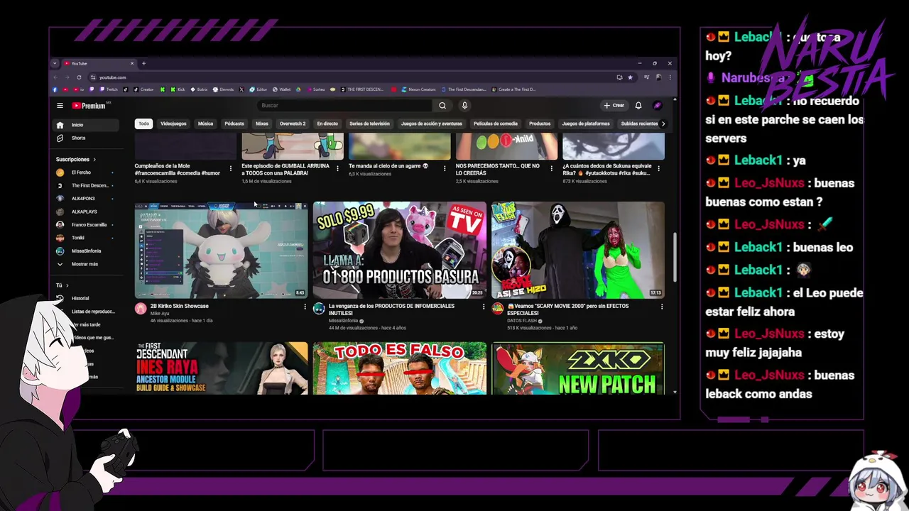
Task: Open Listas de reproducción in sidebar
Action: pos(93,312)
